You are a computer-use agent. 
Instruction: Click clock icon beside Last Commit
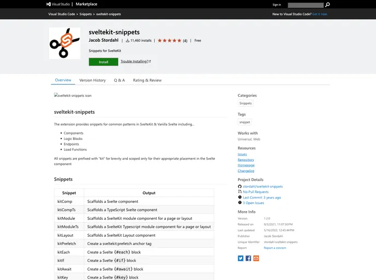click(240, 197)
